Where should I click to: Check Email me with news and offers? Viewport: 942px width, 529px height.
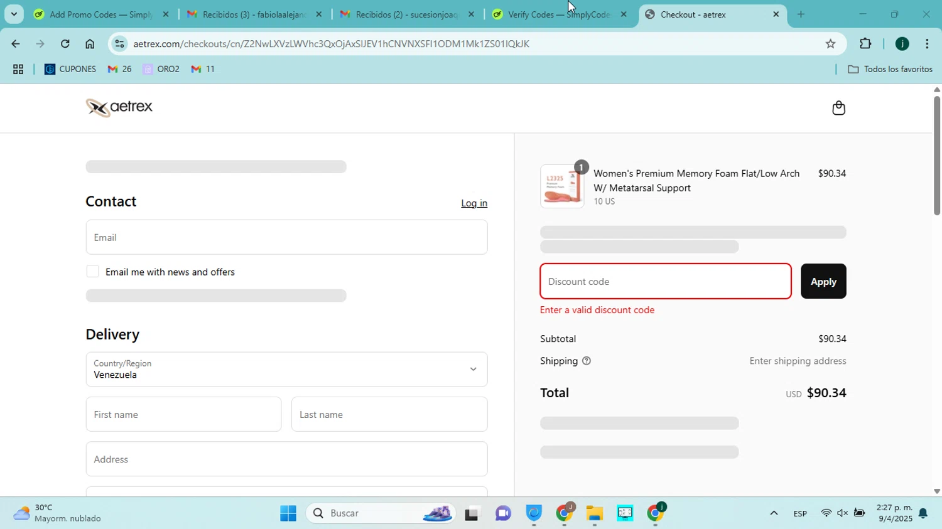pyautogui.click(x=92, y=272)
